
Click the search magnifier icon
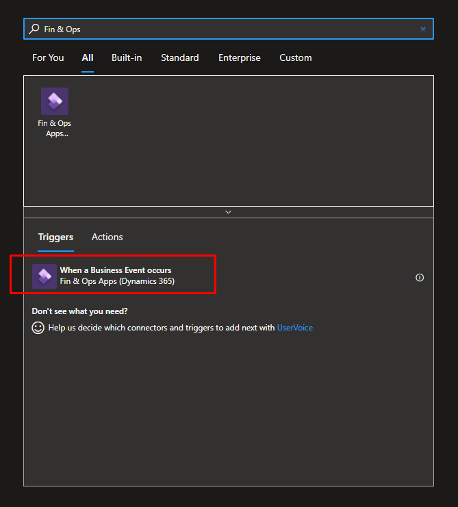click(34, 29)
